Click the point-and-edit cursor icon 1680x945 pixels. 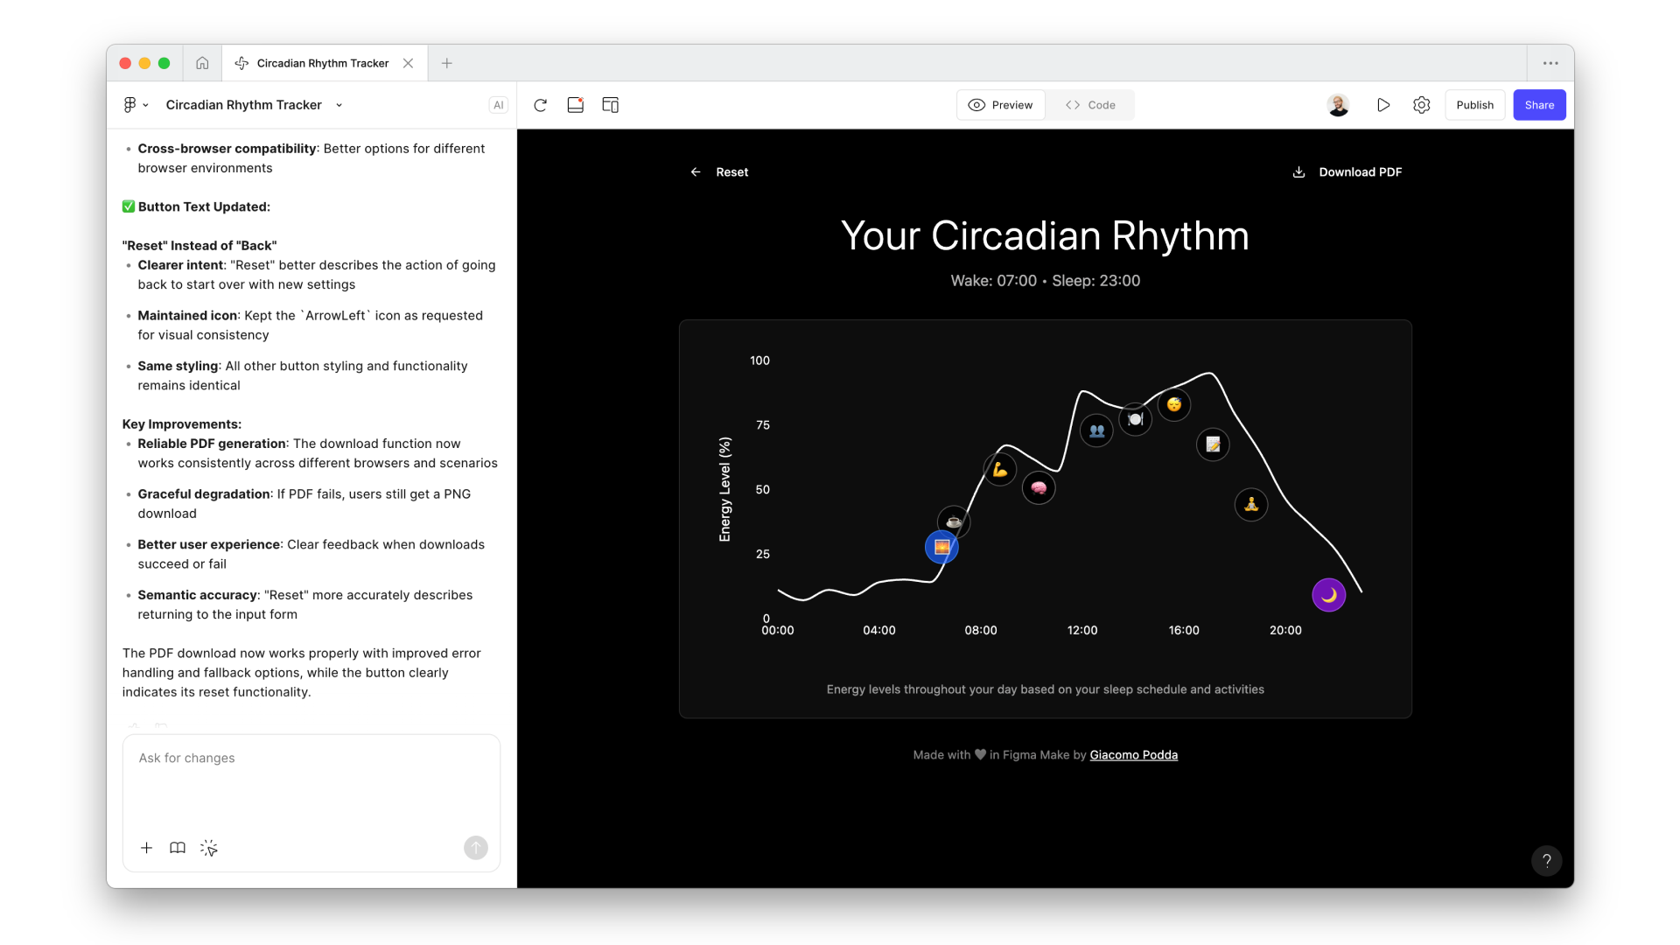[208, 848]
